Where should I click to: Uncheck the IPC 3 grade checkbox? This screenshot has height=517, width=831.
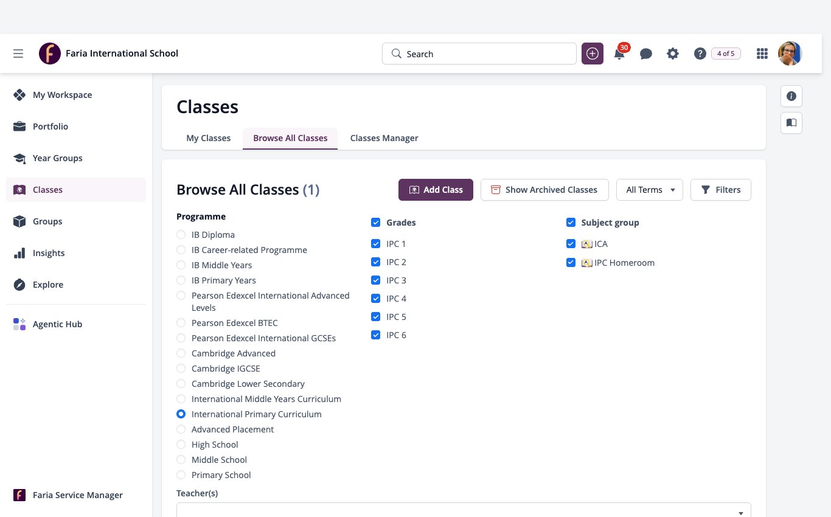376,280
